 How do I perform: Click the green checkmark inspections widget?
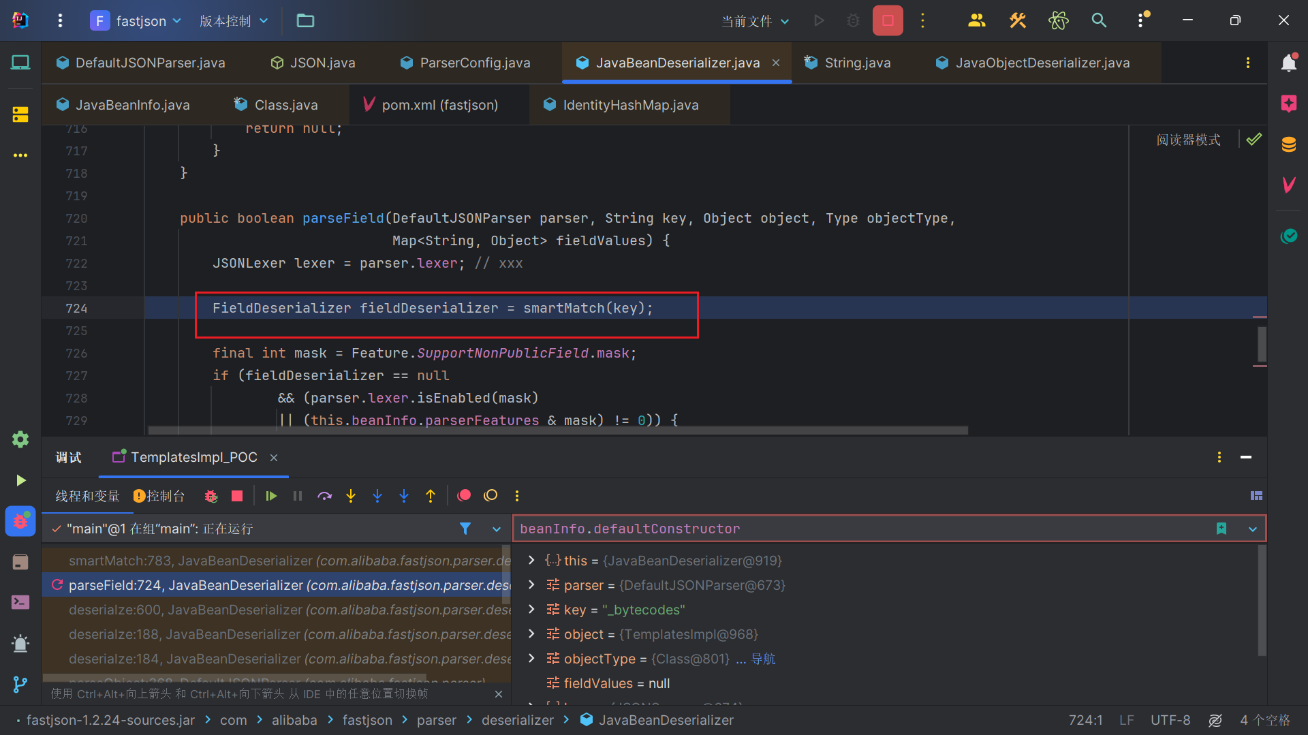pos(1253,140)
